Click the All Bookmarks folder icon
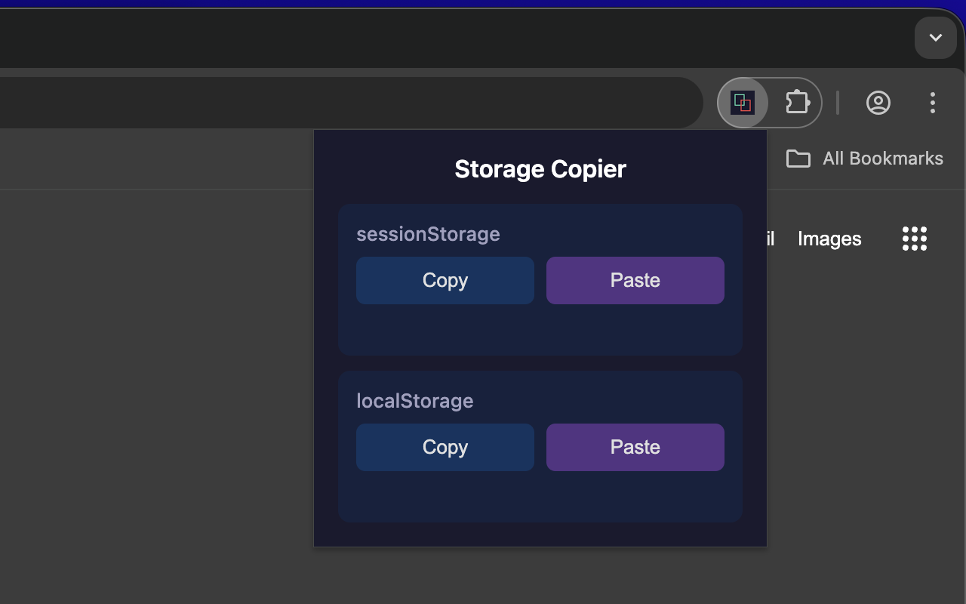Image resolution: width=966 pixels, height=604 pixels. 798,159
